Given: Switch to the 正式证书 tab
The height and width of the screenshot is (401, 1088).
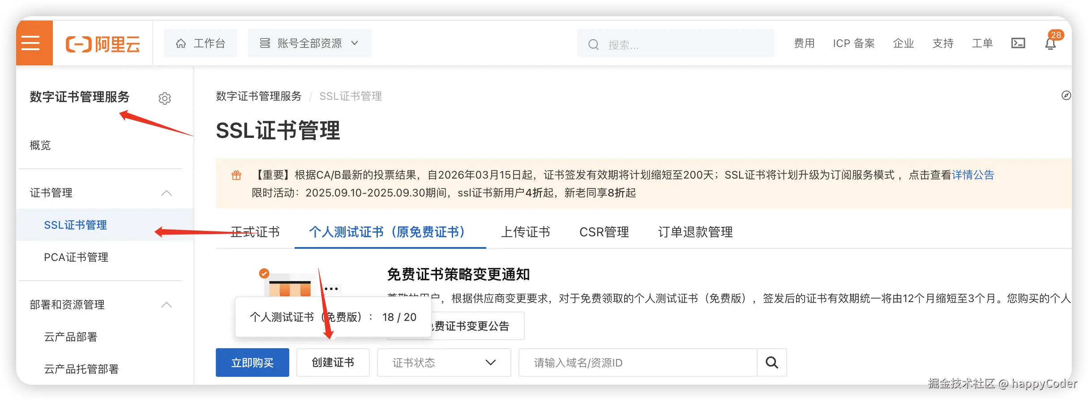Looking at the screenshot, I should coord(255,232).
